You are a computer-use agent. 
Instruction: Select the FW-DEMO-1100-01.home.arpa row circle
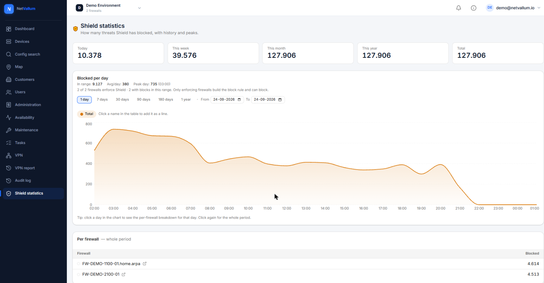(79, 264)
